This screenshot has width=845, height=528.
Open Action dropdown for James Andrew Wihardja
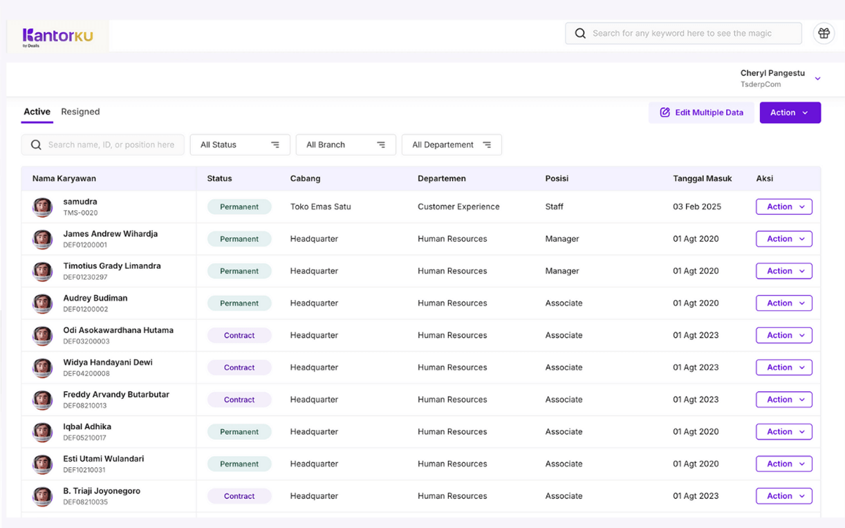point(783,239)
